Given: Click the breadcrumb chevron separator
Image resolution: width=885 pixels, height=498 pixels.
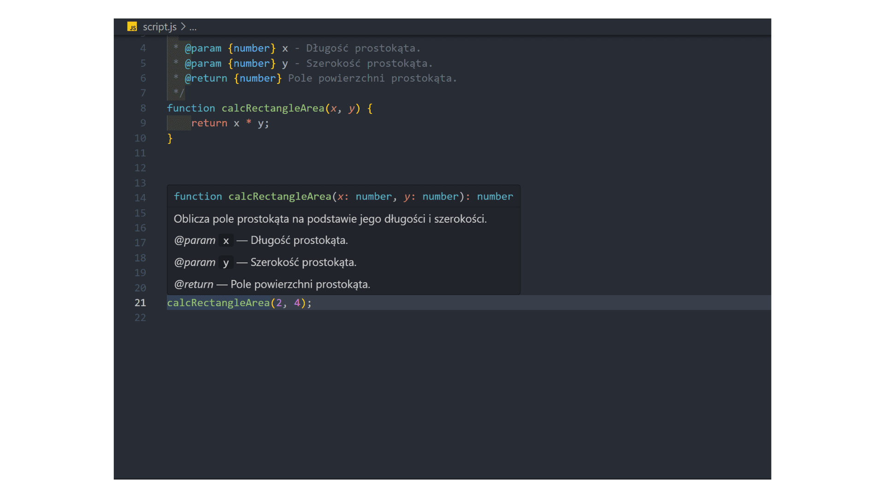Looking at the screenshot, I should tap(183, 27).
